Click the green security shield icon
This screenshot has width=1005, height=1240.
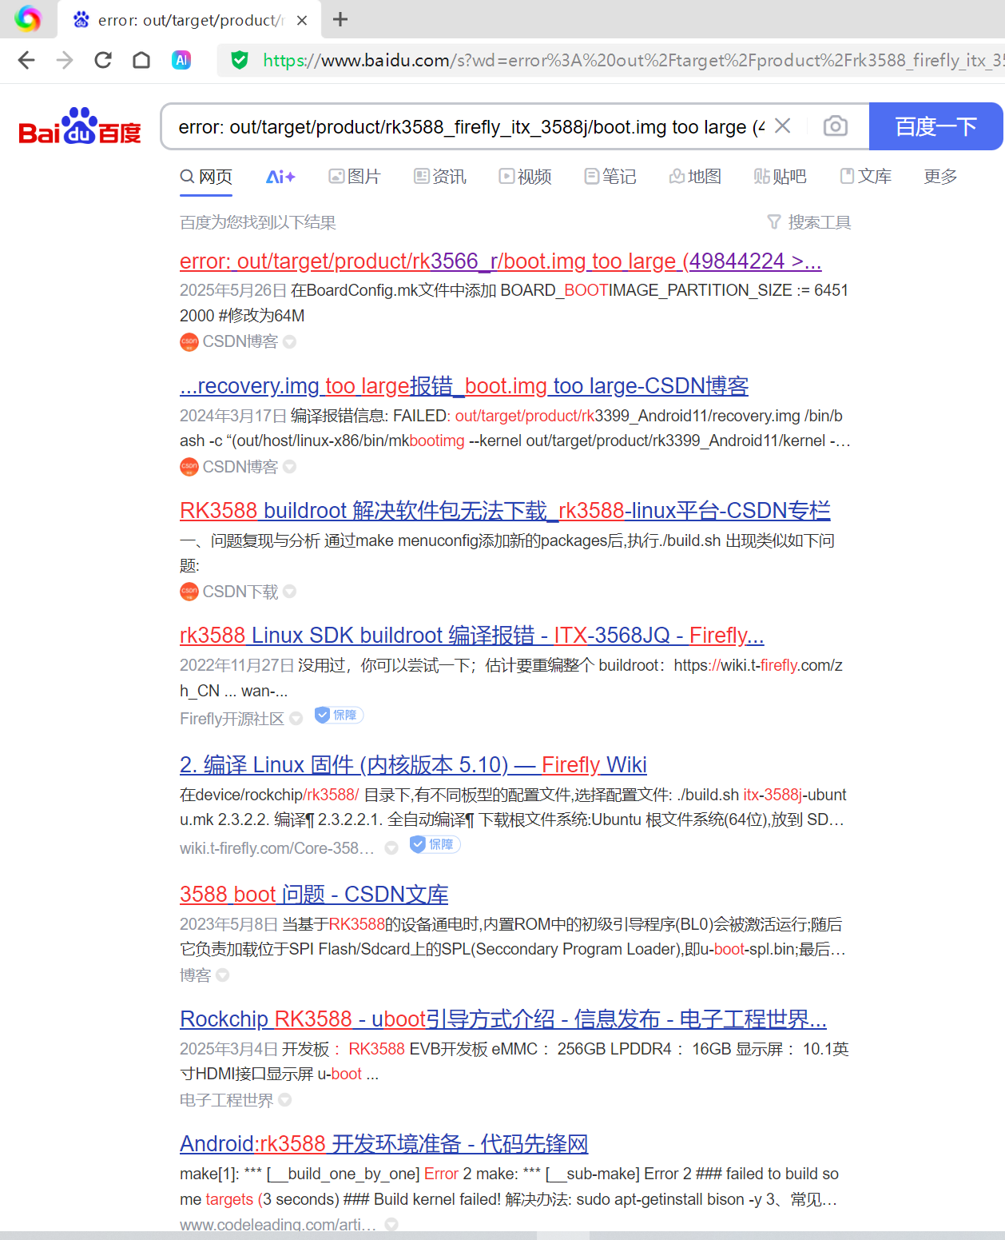click(240, 60)
